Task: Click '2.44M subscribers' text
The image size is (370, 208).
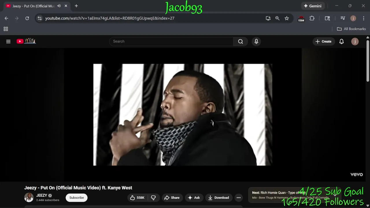Action: click(48, 200)
